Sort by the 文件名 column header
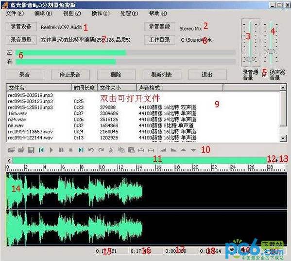 click(38, 88)
